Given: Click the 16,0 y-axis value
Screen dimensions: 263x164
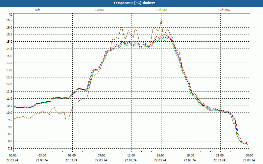Looking at the screenshot, I should (x=9, y=28).
